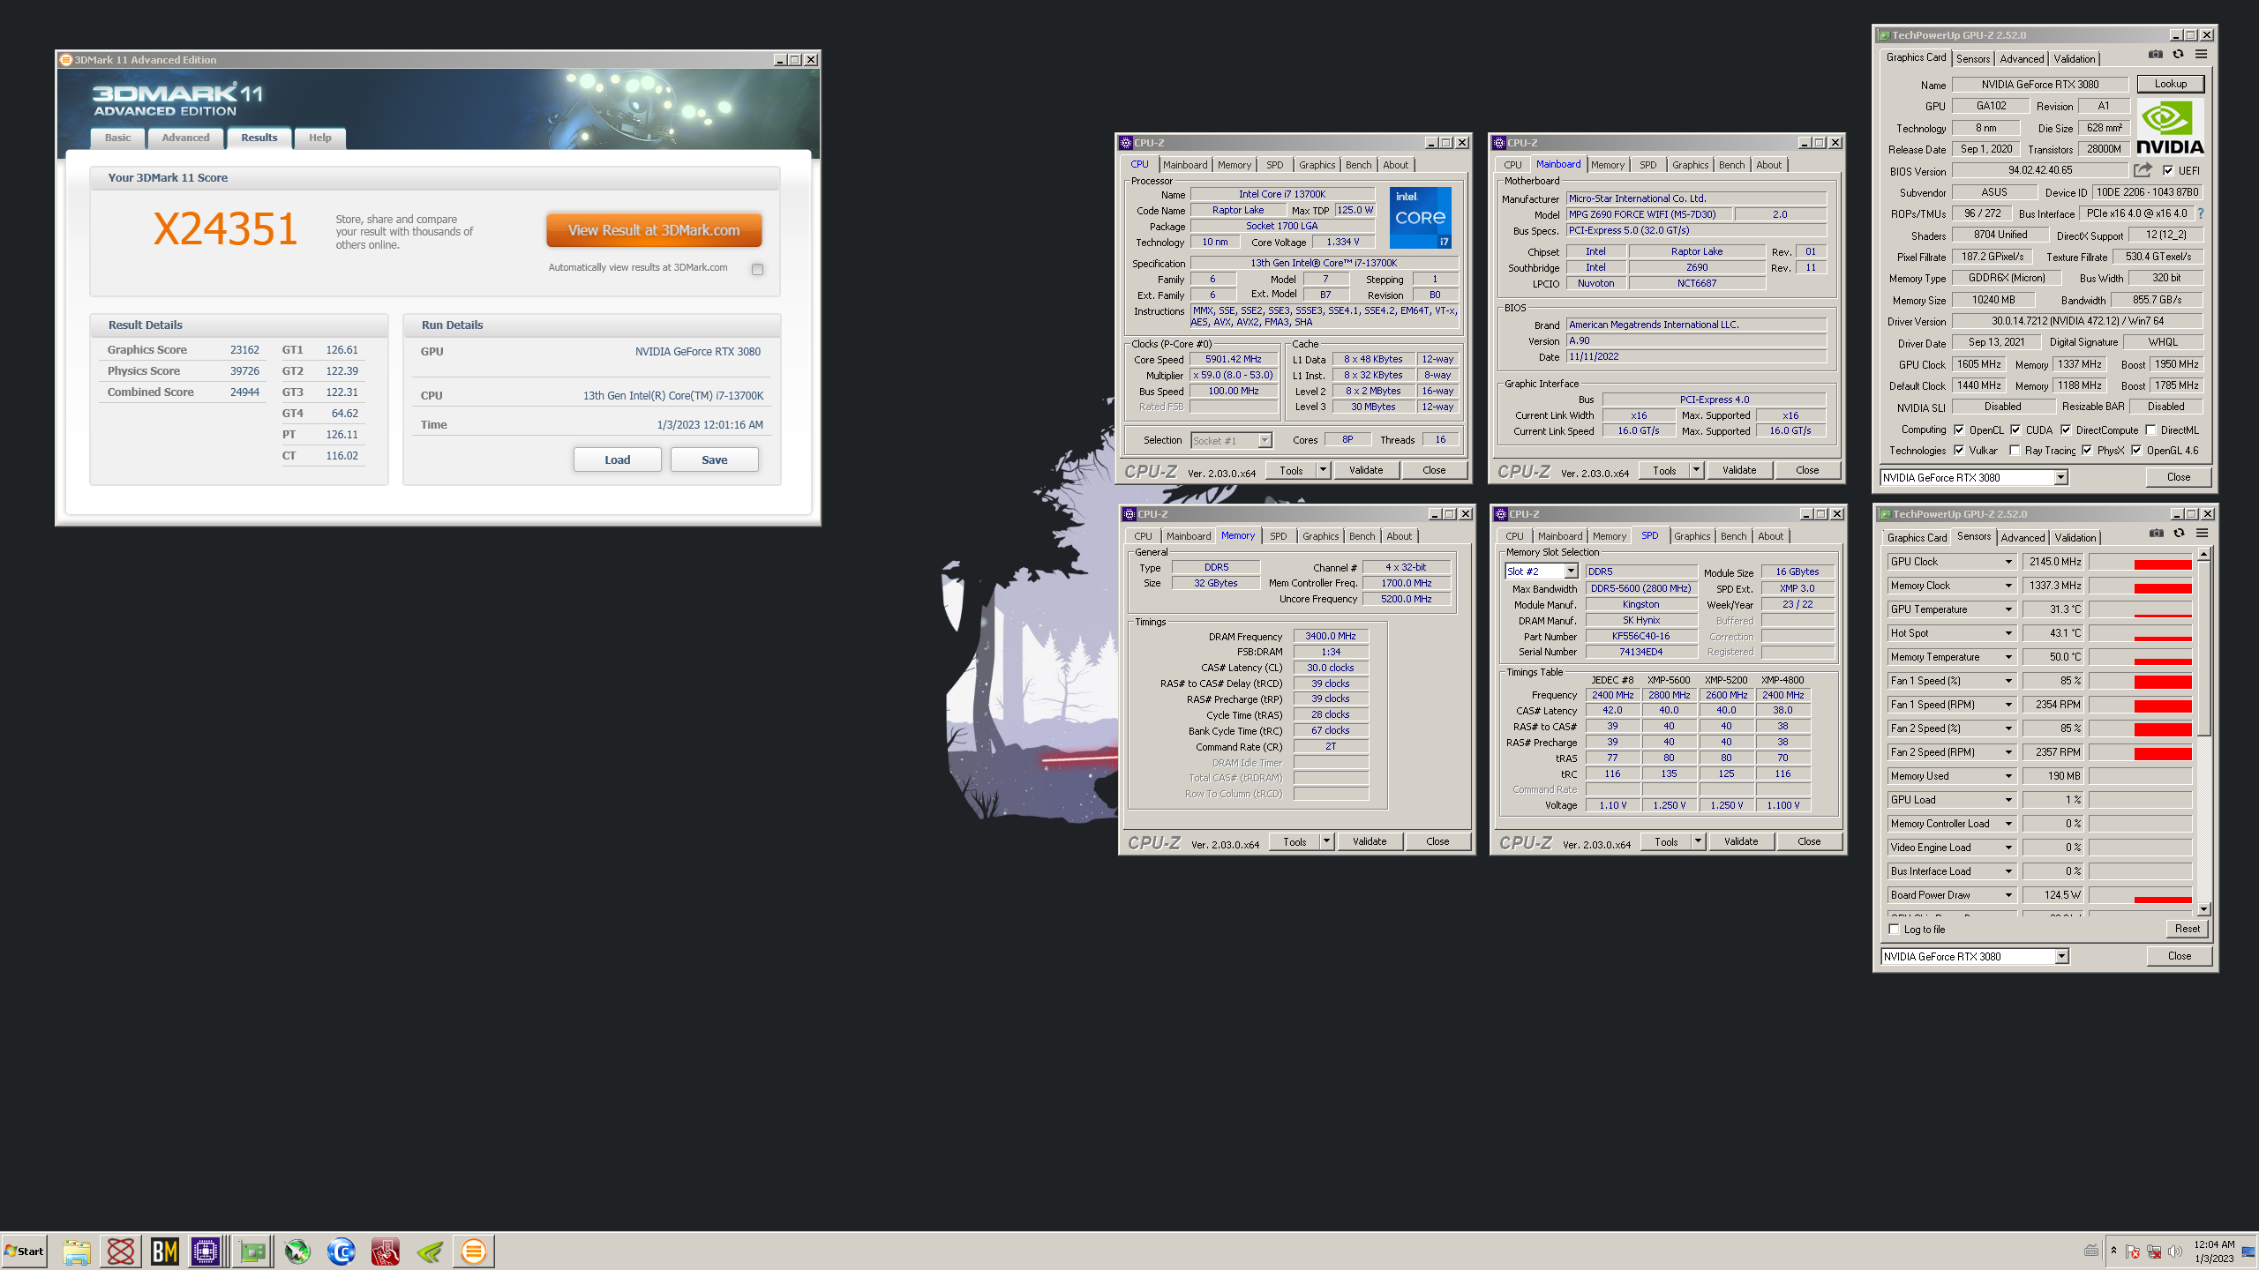Select 3DMark 11 orange taskbar icon
This screenshot has width=2259, height=1270.
(x=474, y=1251)
